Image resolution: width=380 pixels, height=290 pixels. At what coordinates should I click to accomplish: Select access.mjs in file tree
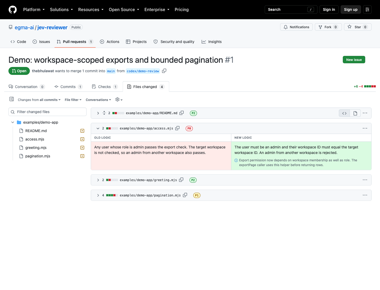click(x=35, y=139)
